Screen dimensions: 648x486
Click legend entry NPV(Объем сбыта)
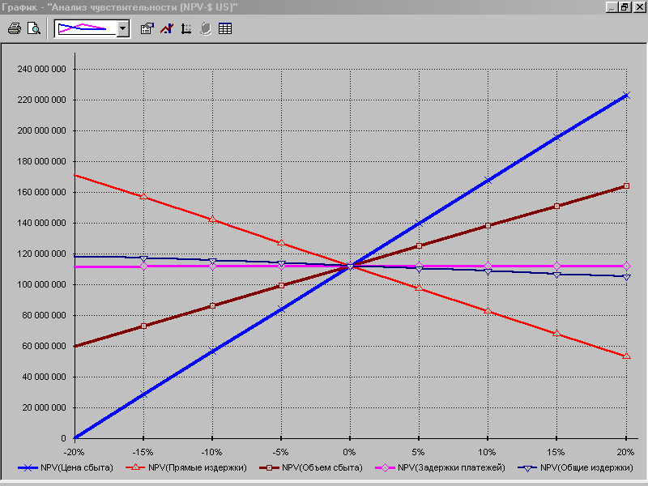[311, 467]
